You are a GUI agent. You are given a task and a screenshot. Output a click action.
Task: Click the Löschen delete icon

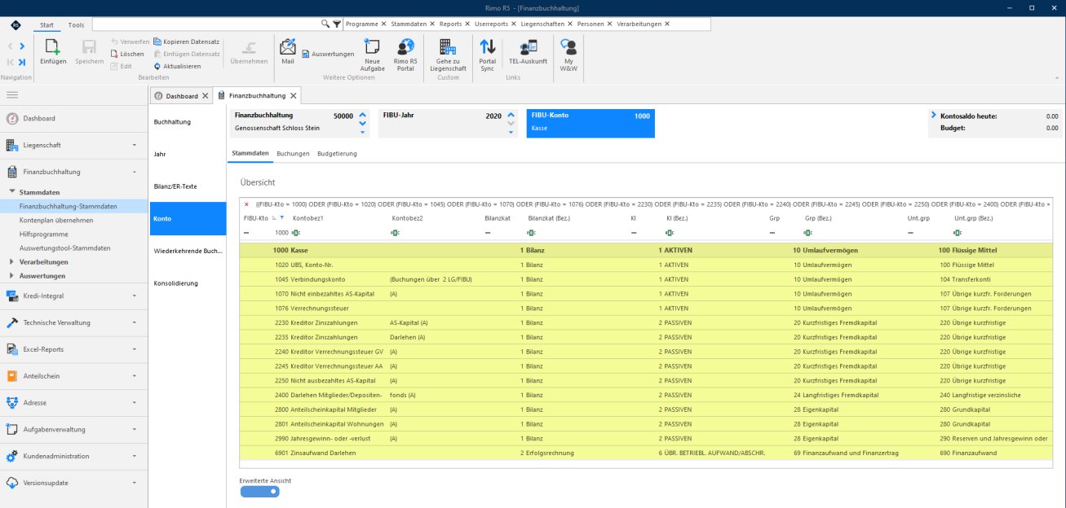click(115, 54)
